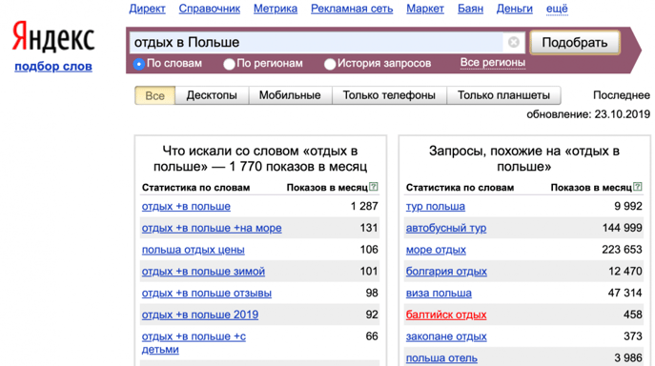Open similar query 'тур польша'

click(x=436, y=207)
